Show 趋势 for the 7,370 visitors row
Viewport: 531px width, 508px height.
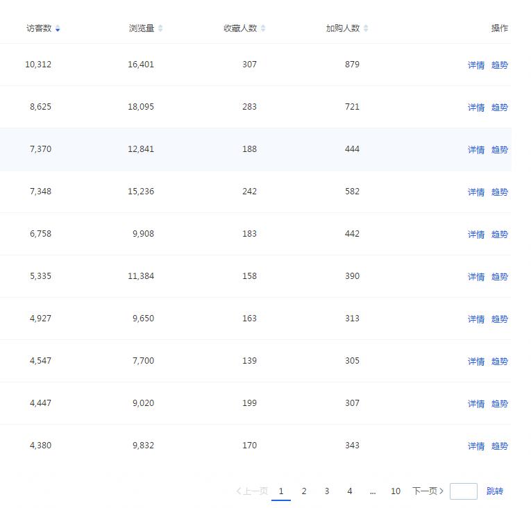[500, 150]
